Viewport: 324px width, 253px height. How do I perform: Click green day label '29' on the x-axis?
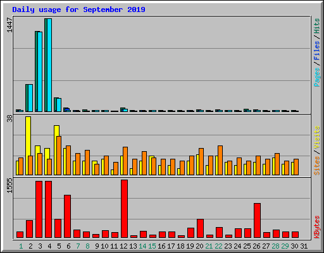pos(285,246)
